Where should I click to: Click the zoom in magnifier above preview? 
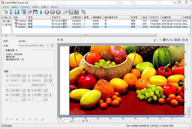(x=167, y=40)
